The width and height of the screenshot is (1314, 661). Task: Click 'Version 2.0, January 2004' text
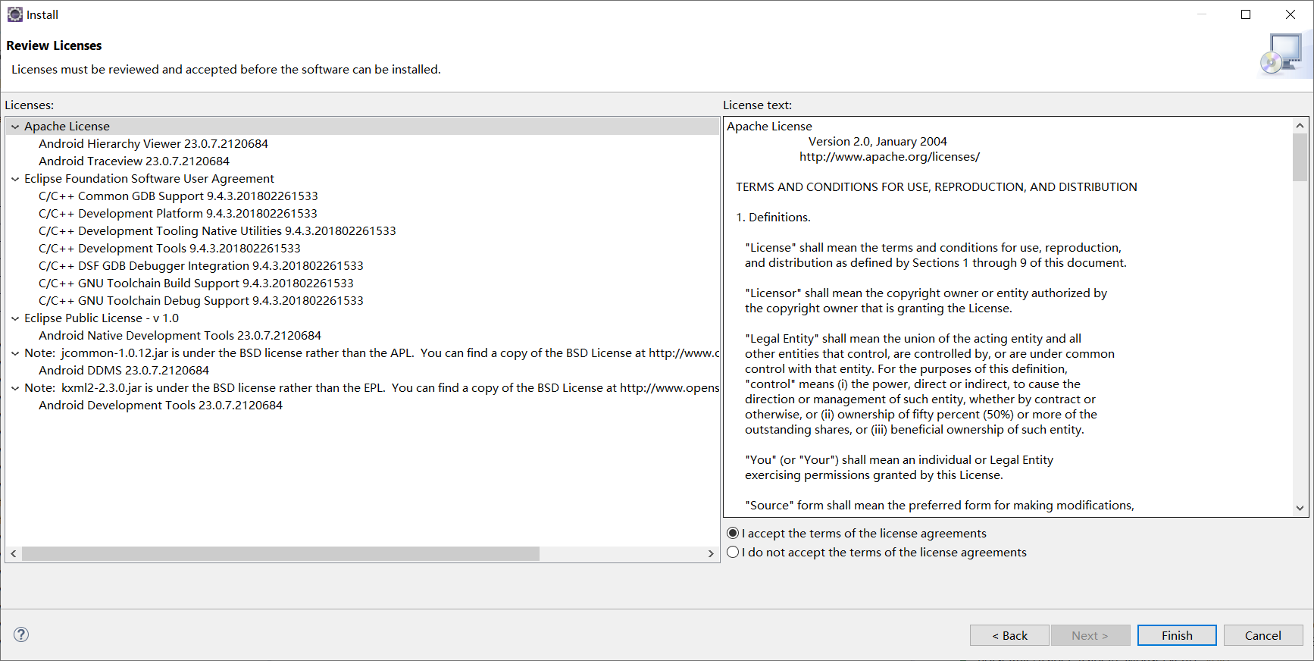[878, 142]
